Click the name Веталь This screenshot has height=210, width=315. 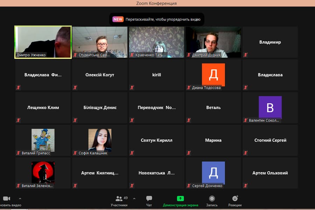(213, 107)
